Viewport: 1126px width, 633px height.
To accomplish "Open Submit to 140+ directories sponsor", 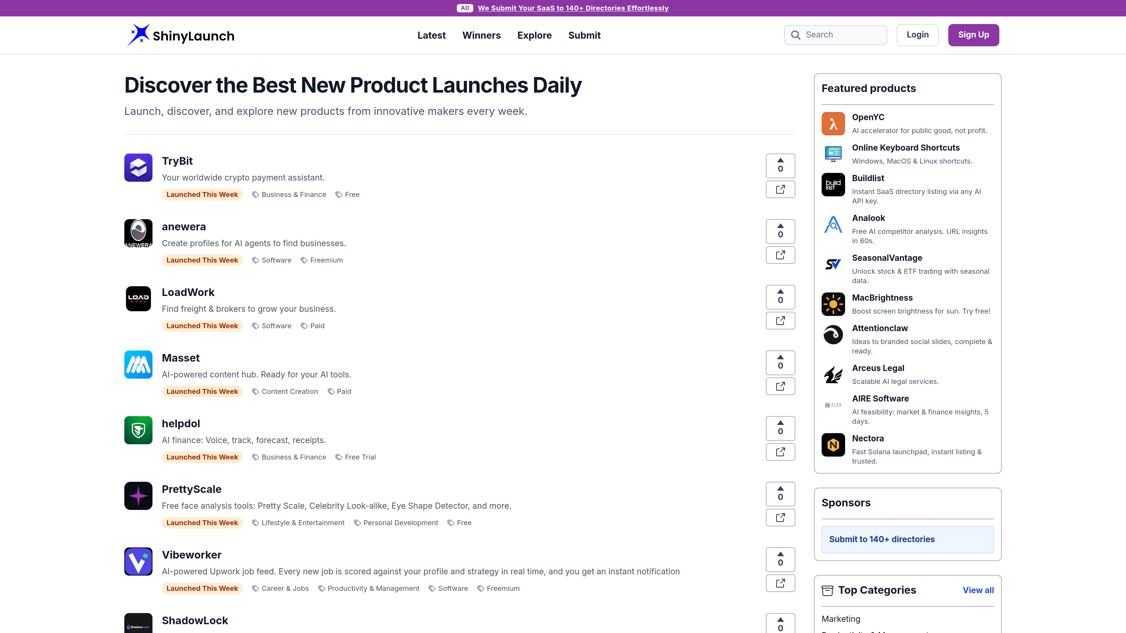I will (x=908, y=540).
